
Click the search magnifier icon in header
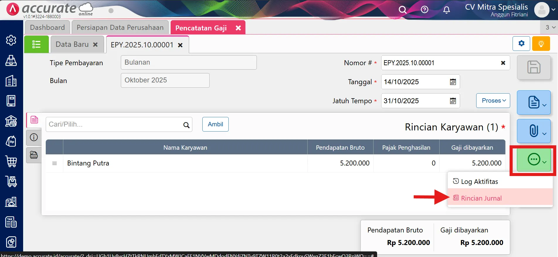[x=403, y=10]
